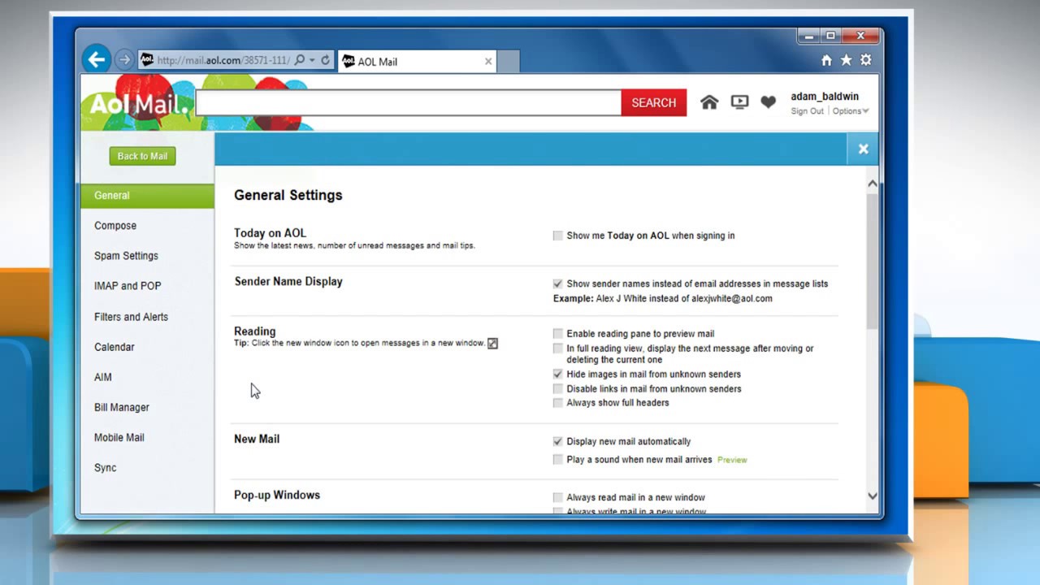Uncheck Show sender names checkbox
Screen dimensions: 1040x585
[x=557, y=284]
